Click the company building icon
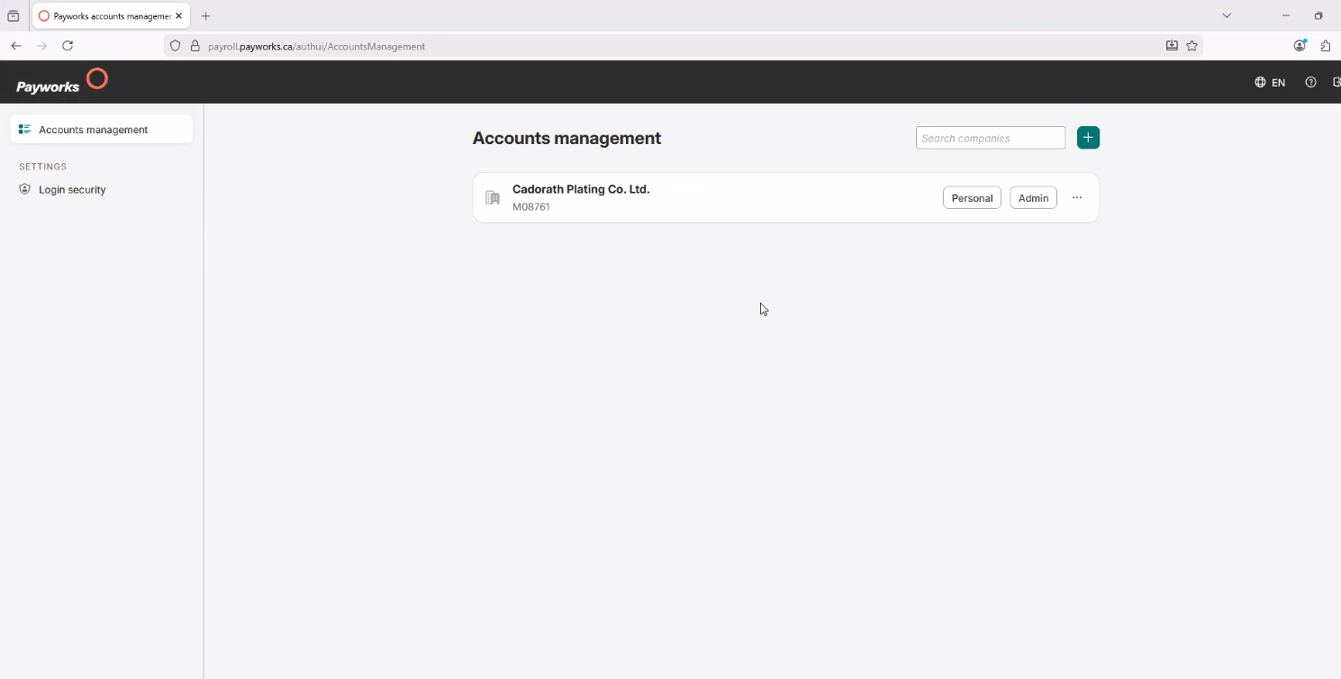1341x679 pixels. pyautogui.click(x=493, y=197)
